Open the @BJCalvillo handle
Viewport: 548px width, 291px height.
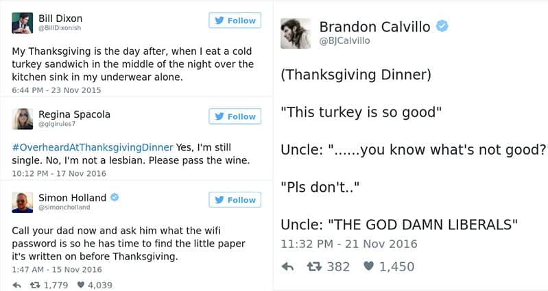[x=345, y=41]
